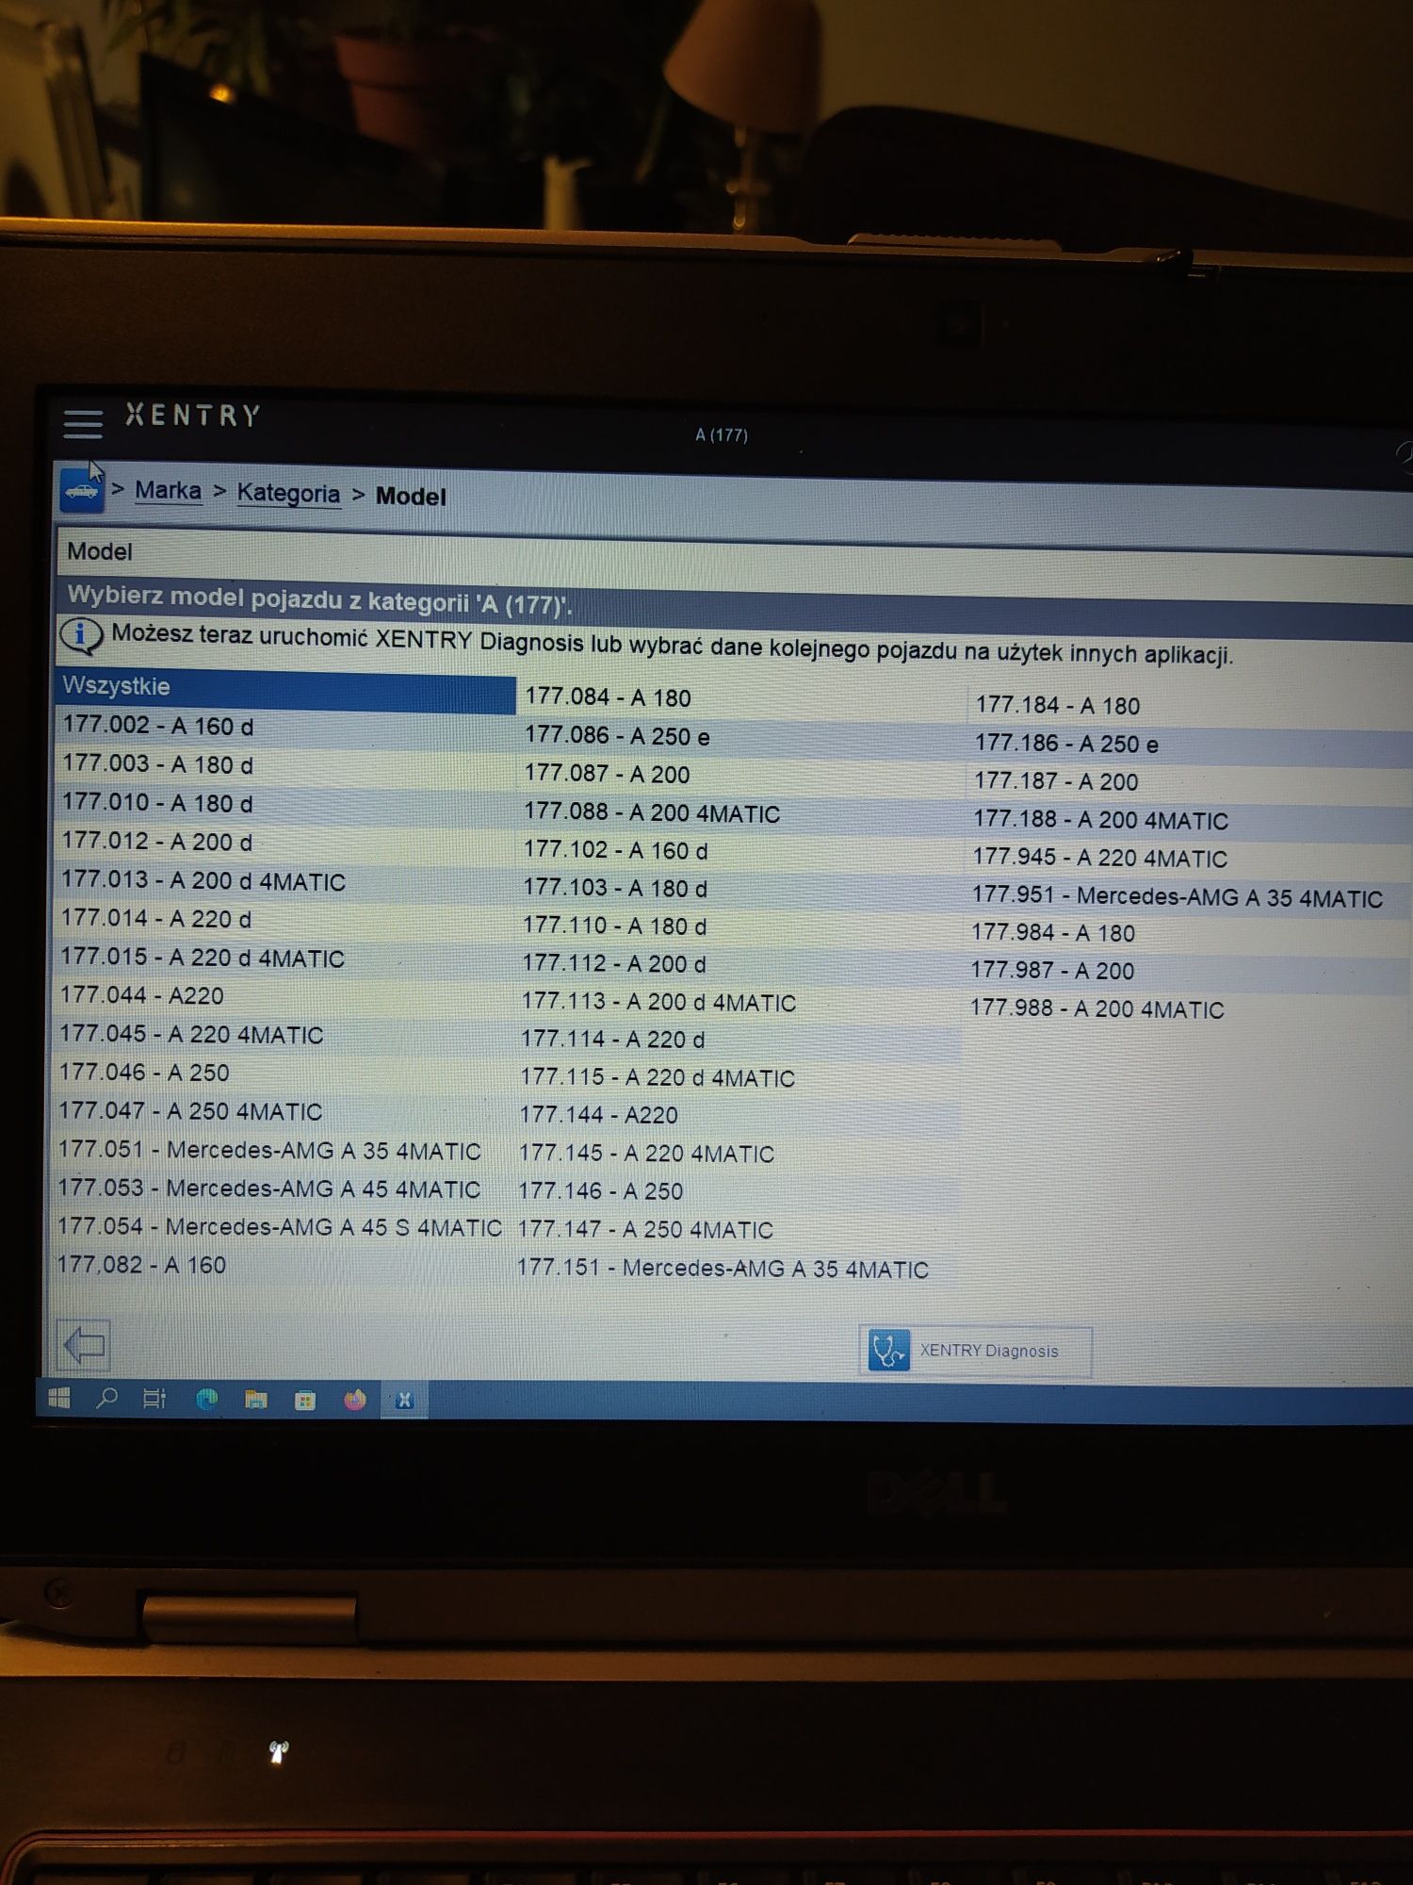Click the vehicle home icon in breadcrumb
The image size is (1413, 1885).
[x=82, y=489]
